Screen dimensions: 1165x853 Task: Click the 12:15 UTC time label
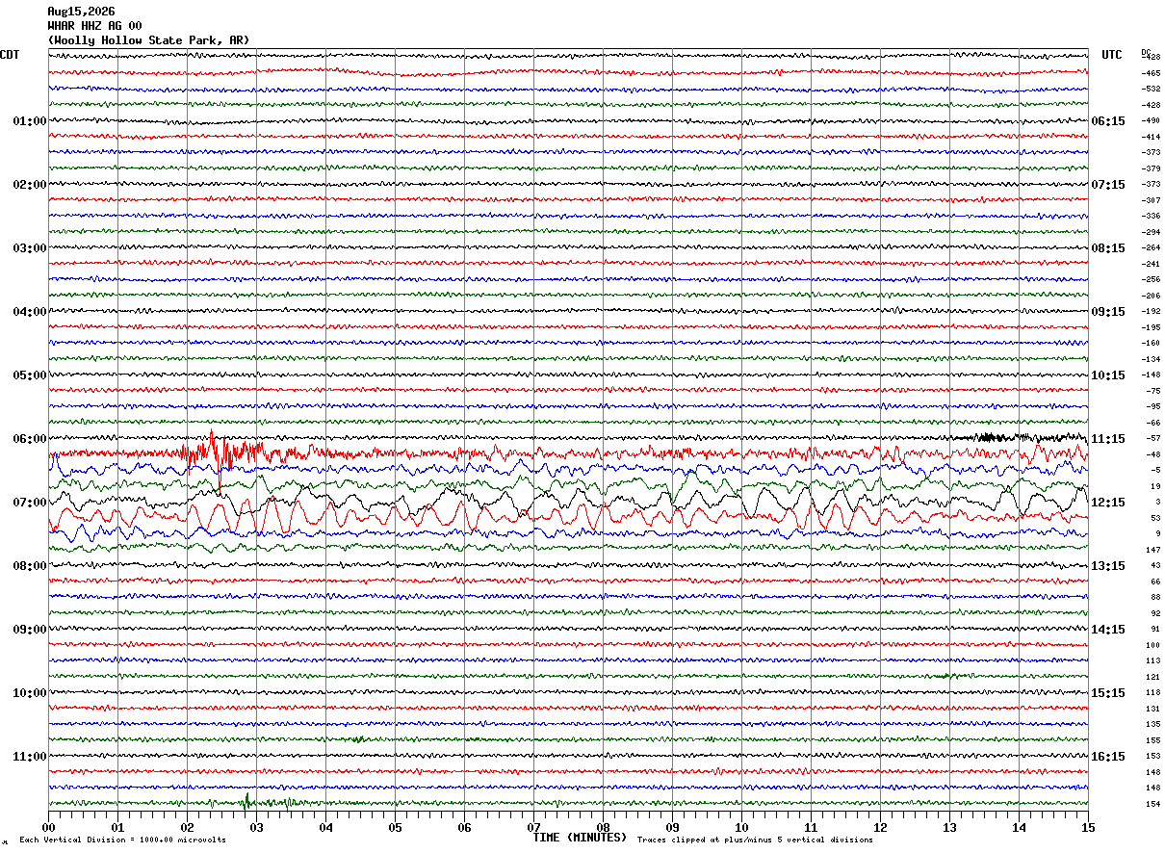point(1108,503)
